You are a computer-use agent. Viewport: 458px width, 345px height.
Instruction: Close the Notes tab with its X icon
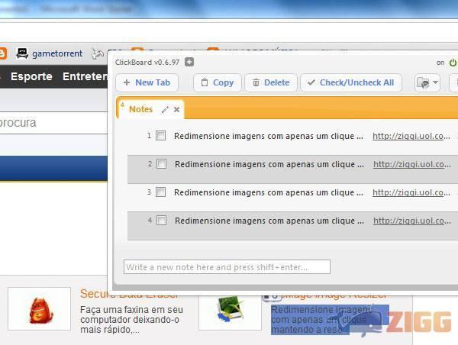click(x=177, y=110)
